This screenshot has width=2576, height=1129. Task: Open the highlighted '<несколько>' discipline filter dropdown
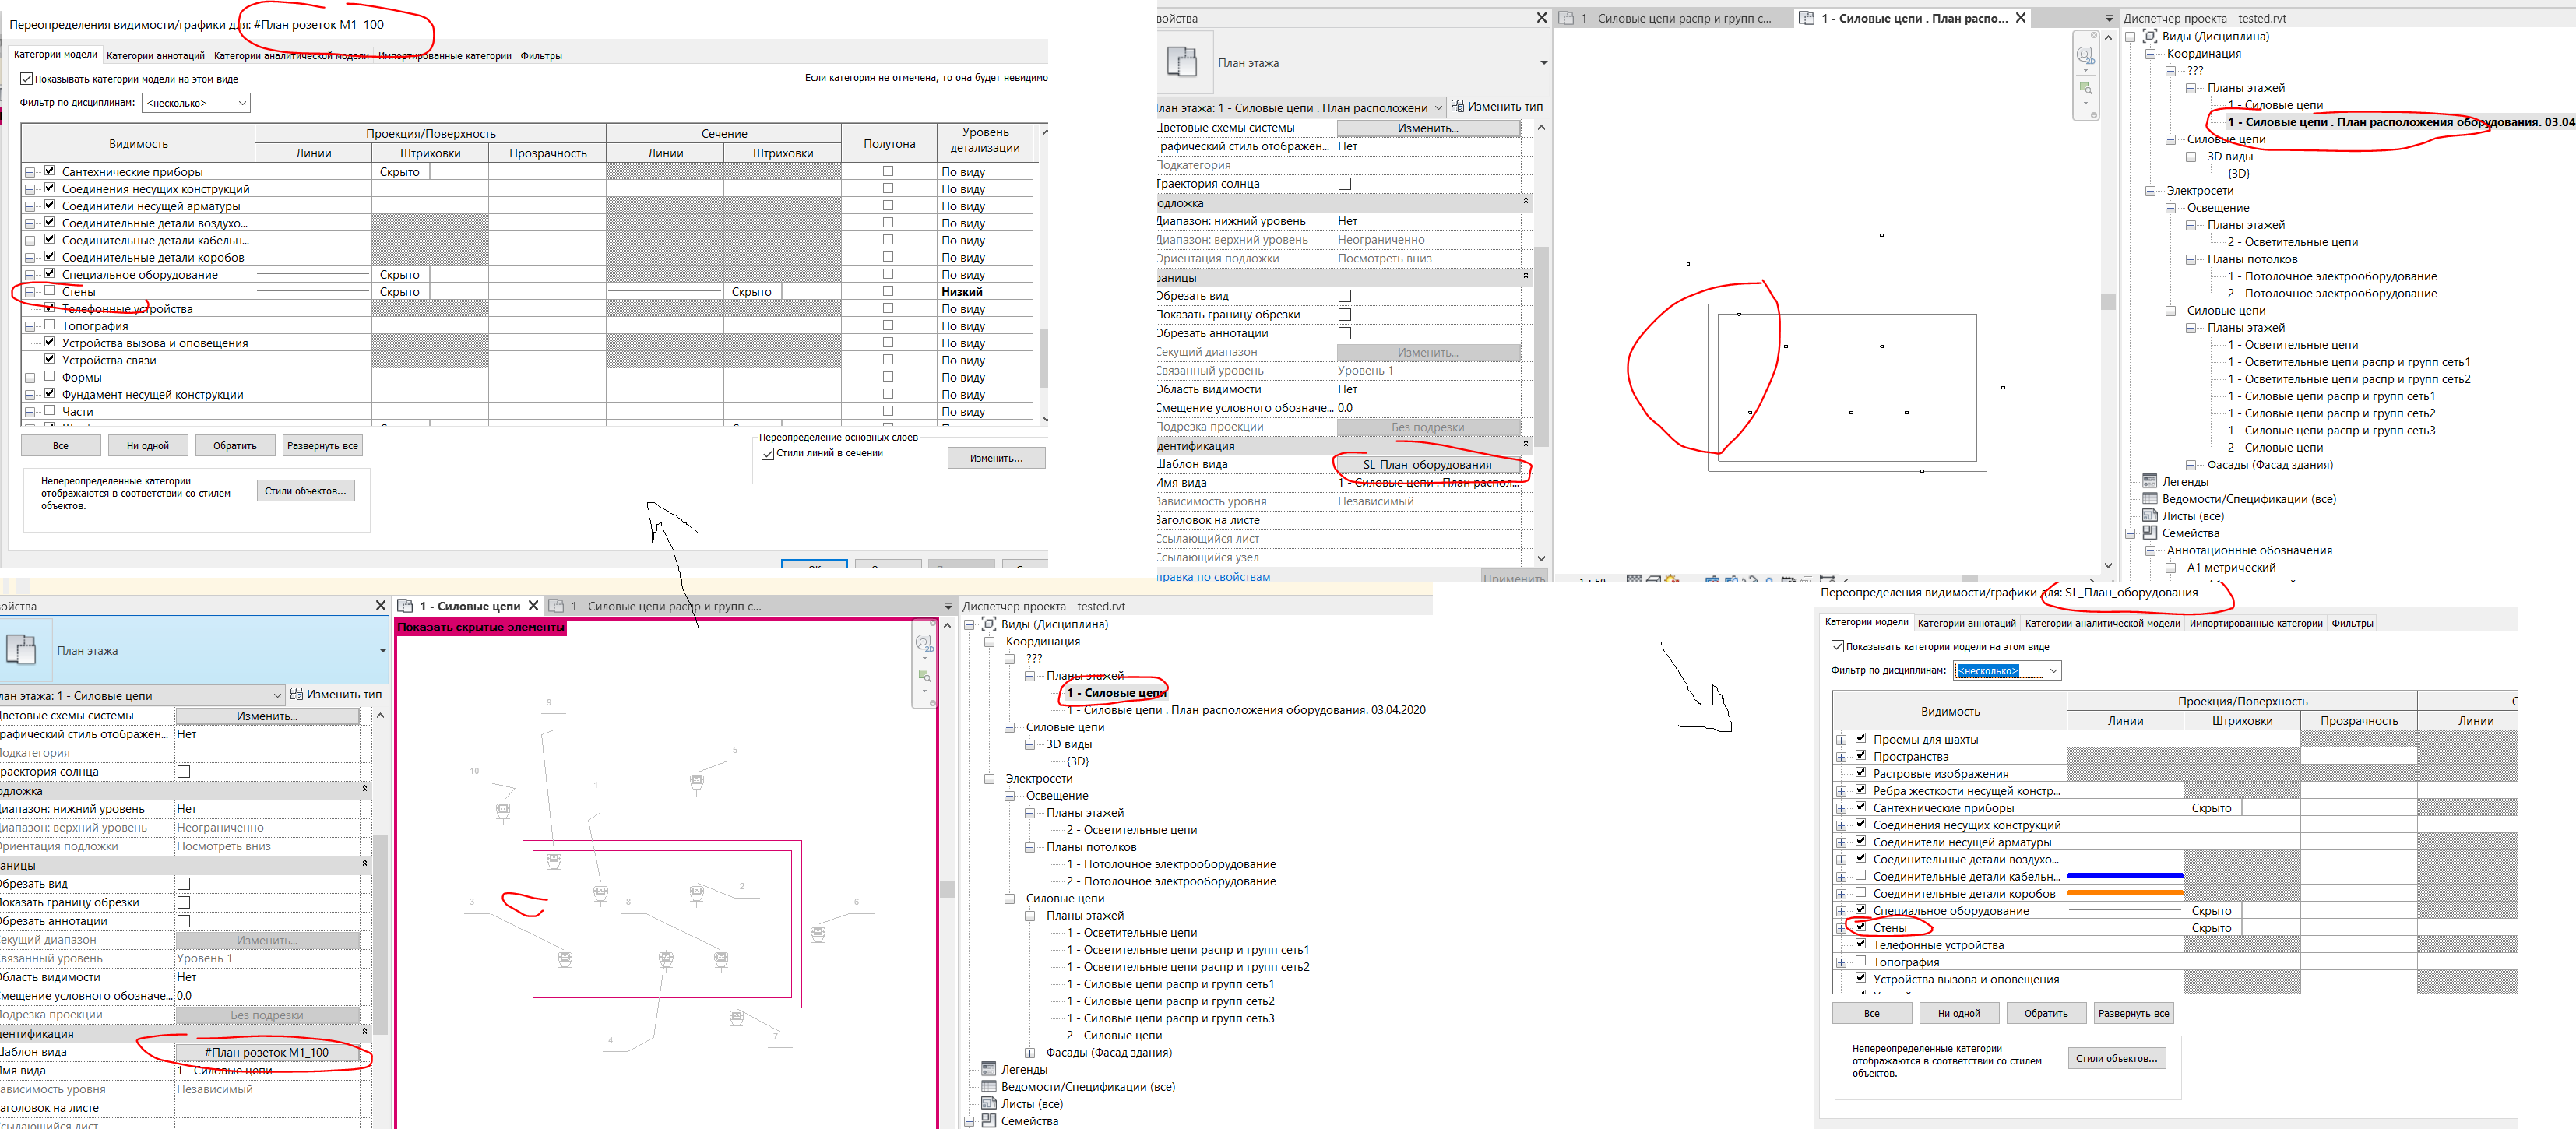2053,671
